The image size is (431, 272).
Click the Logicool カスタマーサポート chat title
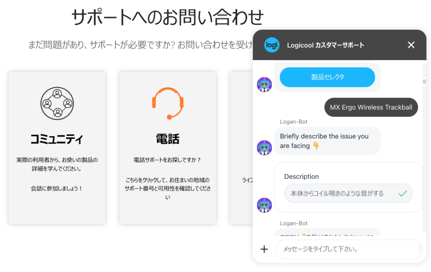(x=326, y=45)
